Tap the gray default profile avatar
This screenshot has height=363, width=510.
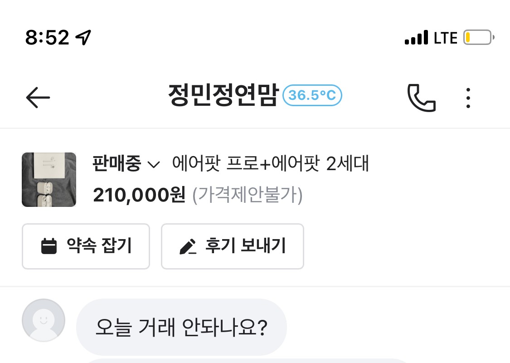[x=44, y=320]
